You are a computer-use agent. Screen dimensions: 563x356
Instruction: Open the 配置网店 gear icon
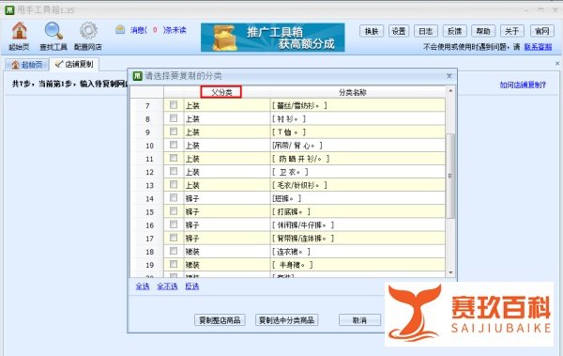pyautogui.click(x=88, y=31)
